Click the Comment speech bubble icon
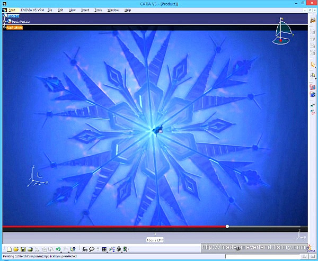This screenshot has height=261, width=318. 92,249
